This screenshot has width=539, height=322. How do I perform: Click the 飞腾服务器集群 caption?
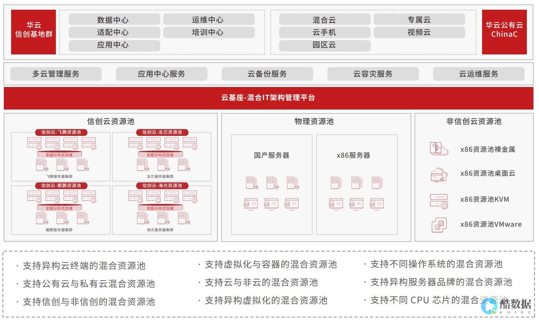[59, 176]
